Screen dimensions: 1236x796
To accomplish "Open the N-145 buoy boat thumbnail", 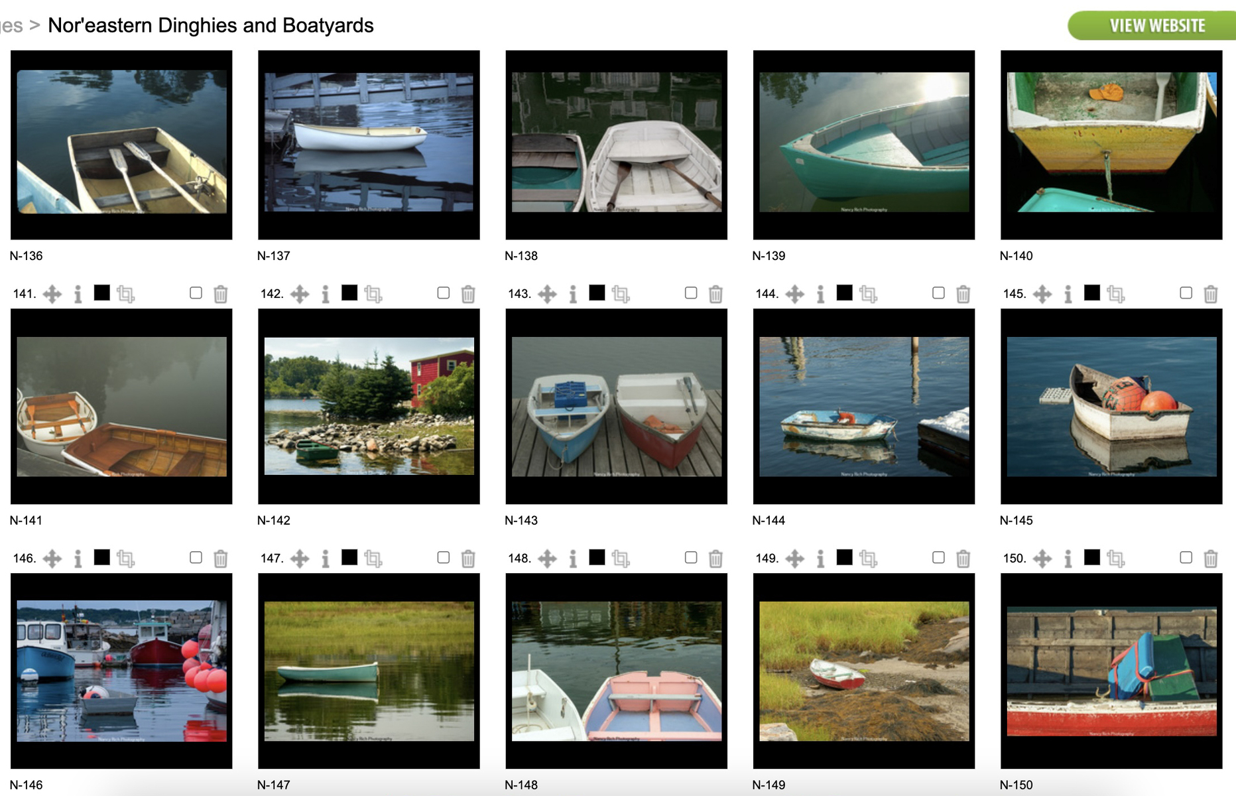I will [1111, 407].
